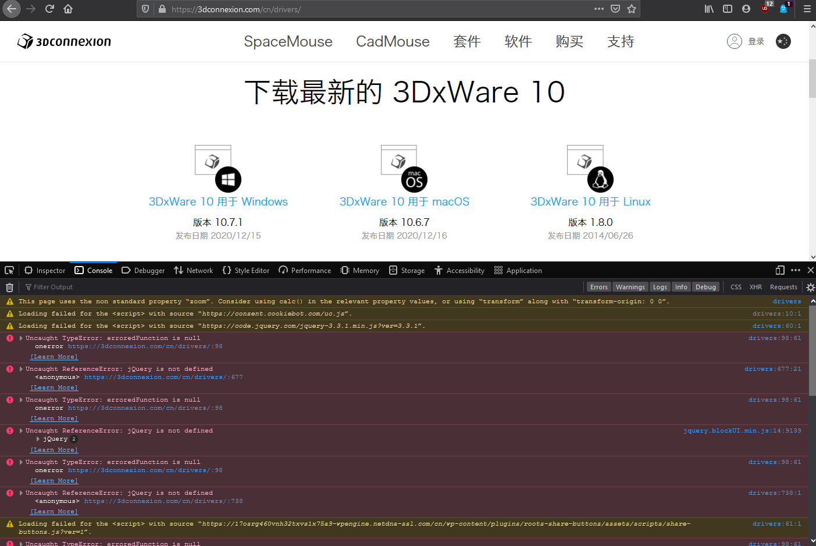Click the browser Back arrow button
816x546 pixels.
[12, 9]
